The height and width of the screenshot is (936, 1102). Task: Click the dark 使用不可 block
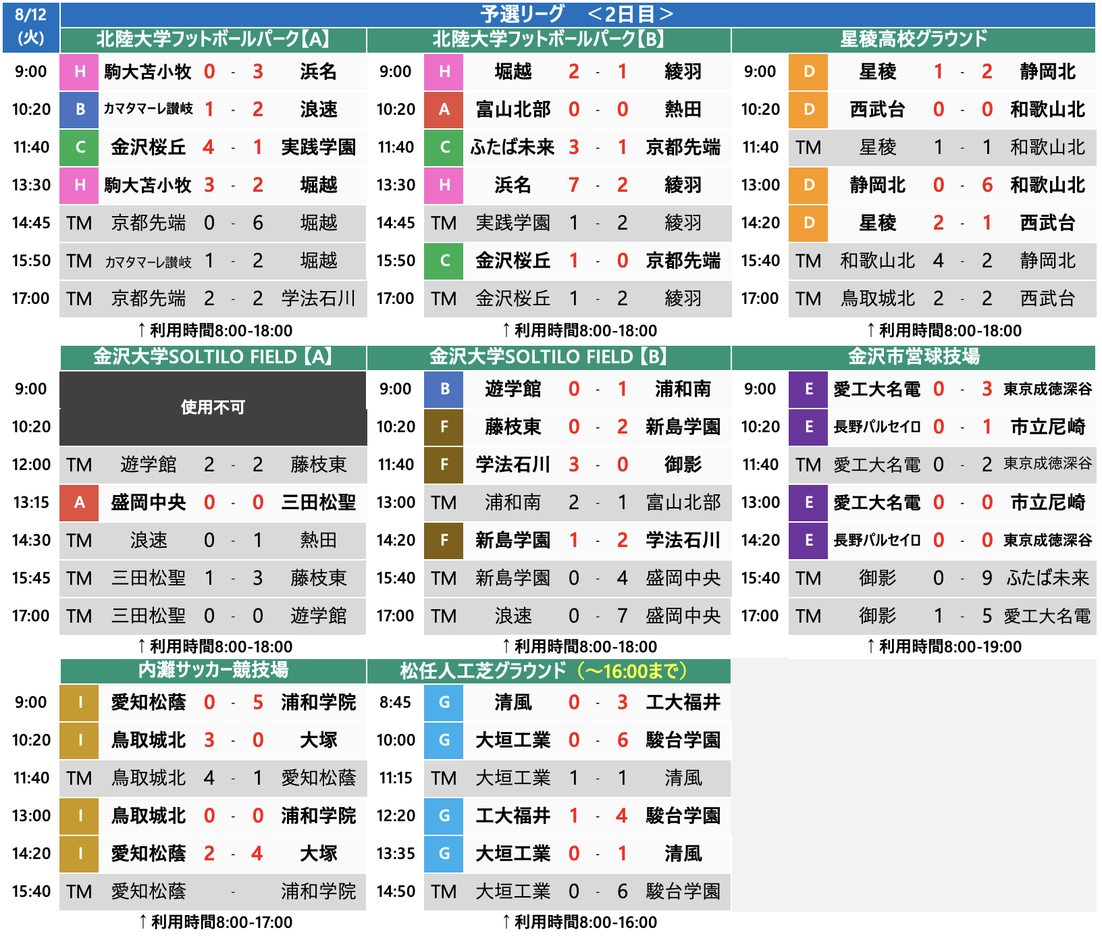click(213, 408)
